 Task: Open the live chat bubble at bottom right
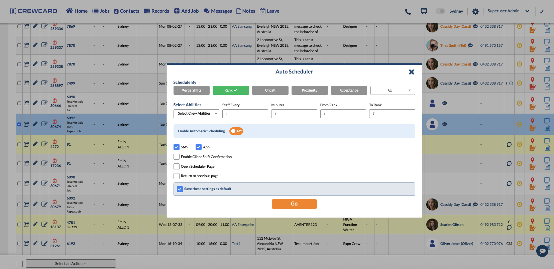tap(542, 251)
